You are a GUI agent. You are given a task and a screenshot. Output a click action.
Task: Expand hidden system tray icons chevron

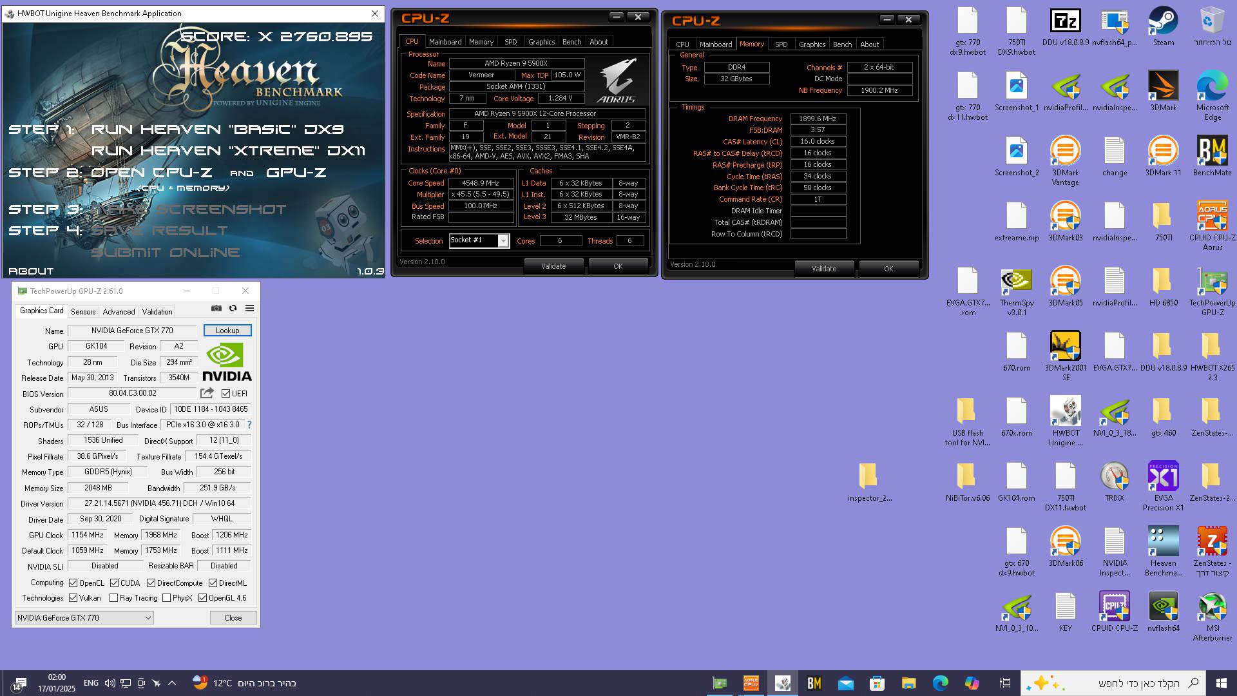[x=171, y=683]
